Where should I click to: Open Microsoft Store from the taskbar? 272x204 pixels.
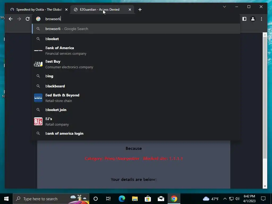coord(148,199)
